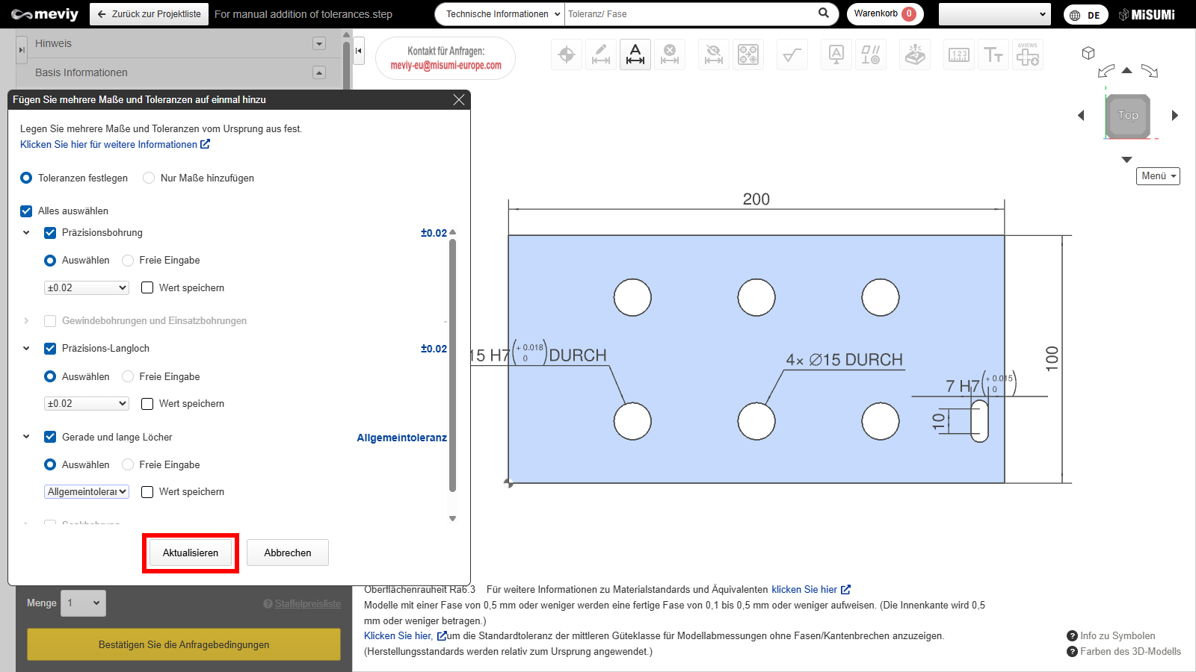Open the Allgemeintoleranz dropdown
This screenshot has height=672, width=1196.
[x=87, y=491]
